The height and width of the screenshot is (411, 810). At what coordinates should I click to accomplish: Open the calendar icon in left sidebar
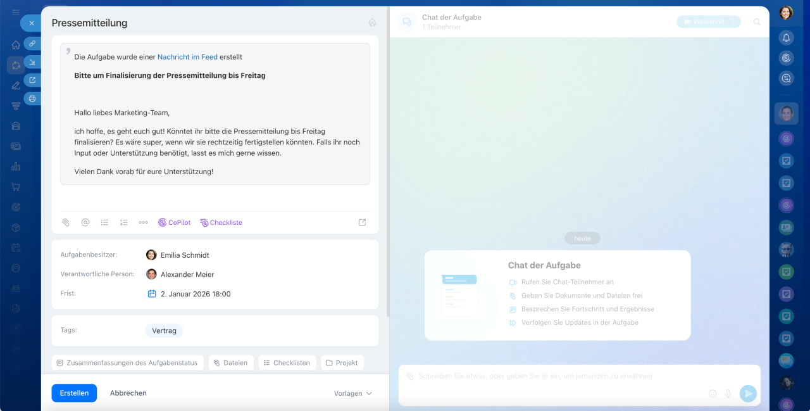click(x=16, y=248)
